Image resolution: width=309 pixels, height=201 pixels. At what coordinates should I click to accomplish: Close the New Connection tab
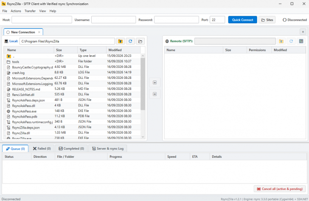pos(39,32)
